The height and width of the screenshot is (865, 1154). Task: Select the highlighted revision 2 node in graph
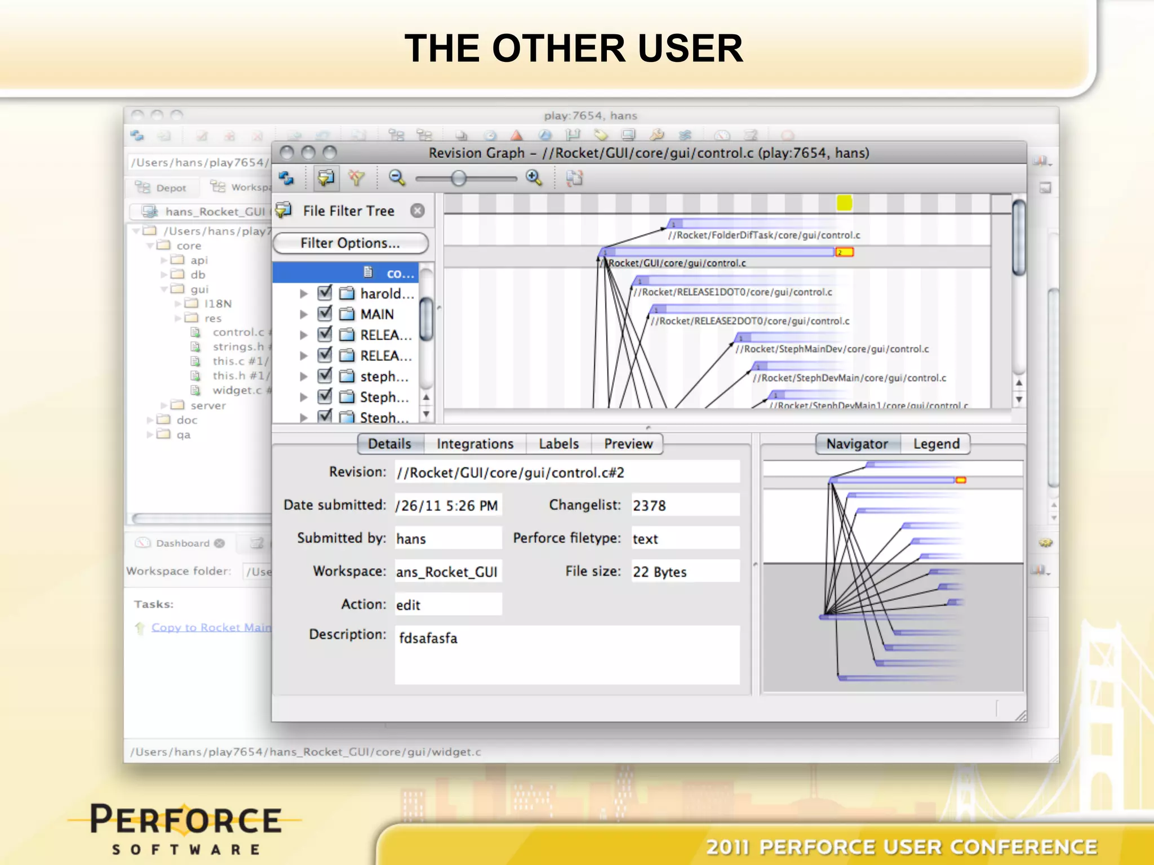tap(844, 252)
